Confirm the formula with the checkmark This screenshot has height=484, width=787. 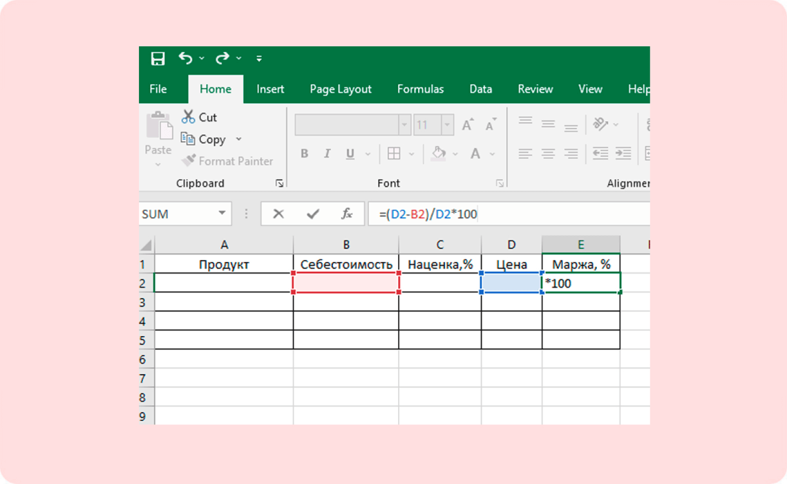313,214
